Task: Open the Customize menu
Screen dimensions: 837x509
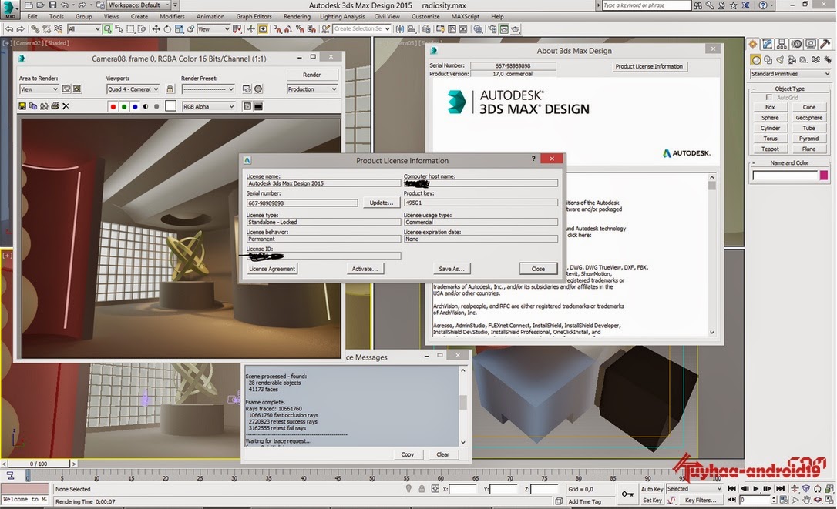Action: [425, 16]
